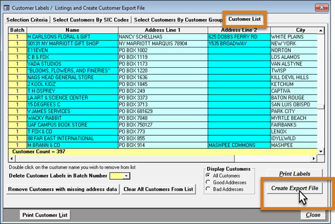This screenshot has width=335, height=224.
Task: Click Create Export File button
Action: click(x=295, y=188)
